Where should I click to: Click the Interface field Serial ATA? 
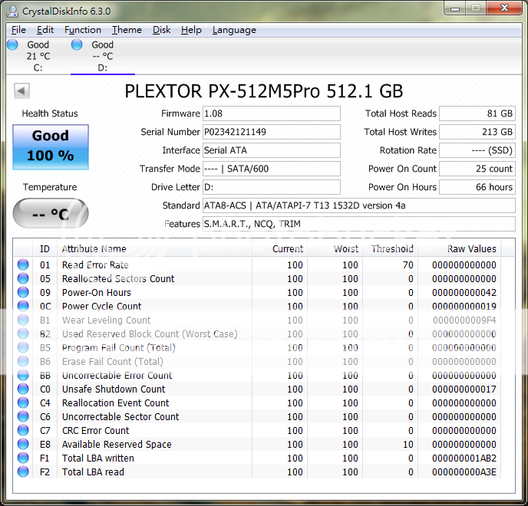pyautogui.click(x=272, y=150)
